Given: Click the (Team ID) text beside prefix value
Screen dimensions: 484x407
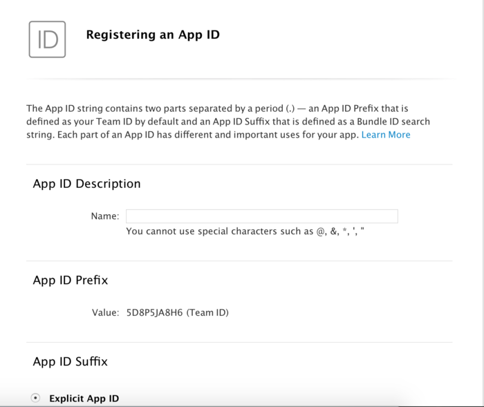Looking at the screenshot, I should point(207,312).
